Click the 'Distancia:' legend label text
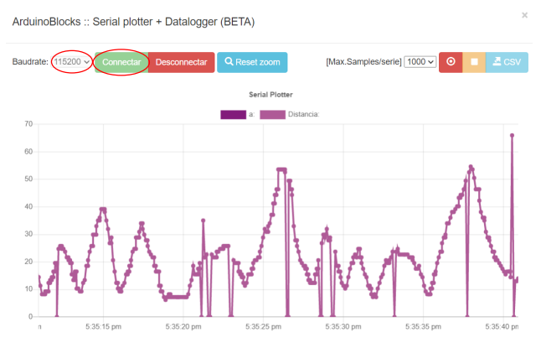Image resolution: width=541 pixels, height=343 pixels. pos(303,115)
